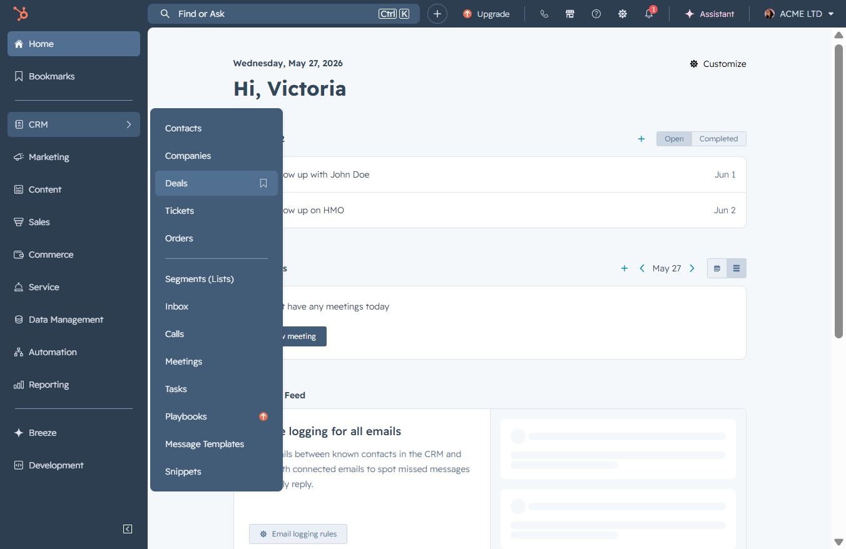Image resolution: width=846 pixels, height=549 pixels.
Task: Select Meetings in the CRM submenu
Action: point(217,361)
